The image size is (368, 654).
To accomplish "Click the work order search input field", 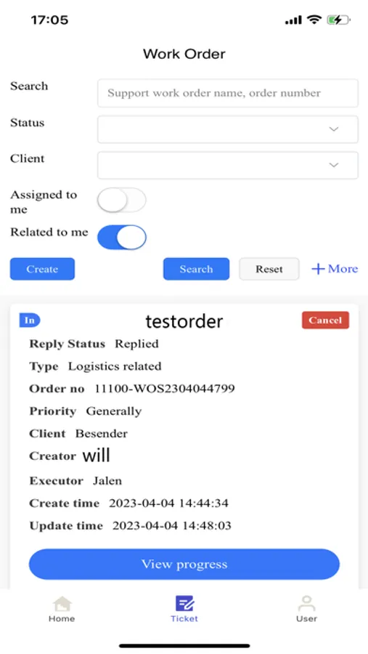I will tap(228, 93).
